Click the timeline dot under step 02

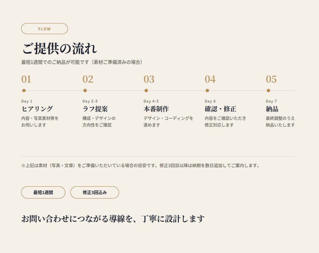(x=85, y=91)
